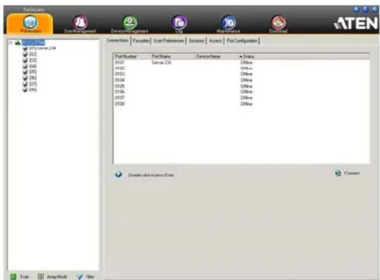The height and width of the screenshot is (280, 380).
Task: Switch to the Connections tab
Action: tap(117, 41)
